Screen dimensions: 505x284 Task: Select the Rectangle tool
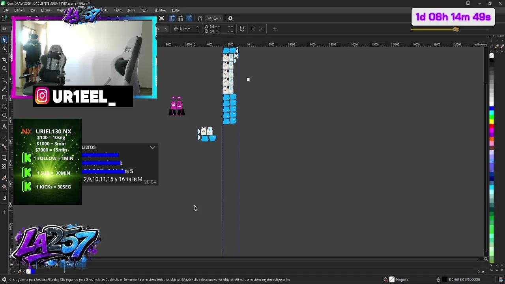4,97
